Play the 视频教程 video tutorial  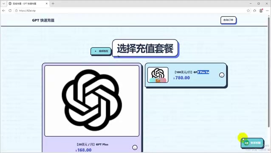(x=101, y=51)
